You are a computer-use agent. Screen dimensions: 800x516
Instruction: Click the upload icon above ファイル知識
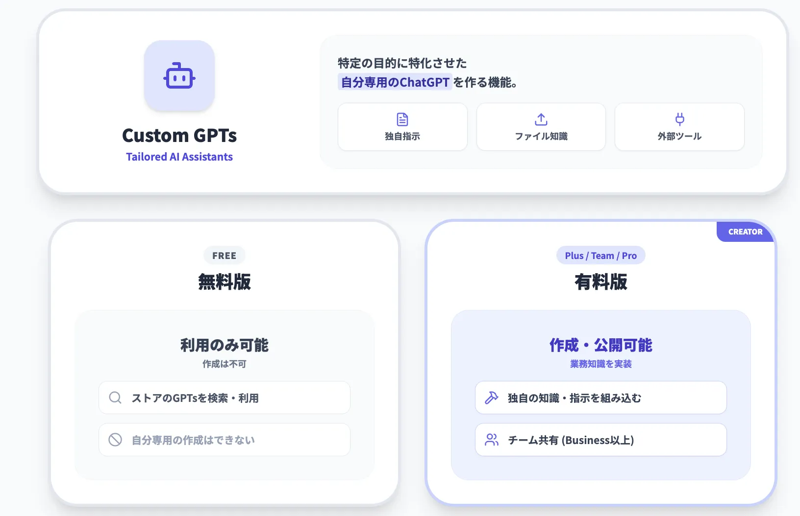541,119
